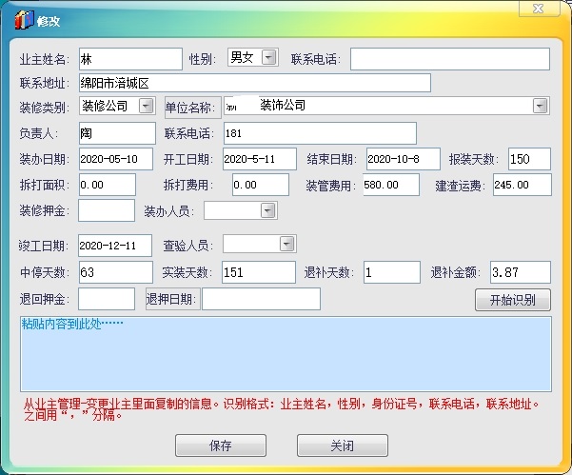Click the 退补金额 amount field

click(520, 272)
